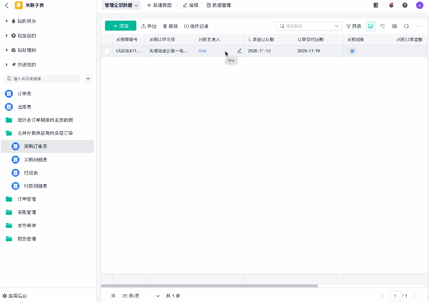Image resolution: width=429 pixels, height=302 pixels.
Task: Expand 我的待办 section
Action: click(7, 21)
